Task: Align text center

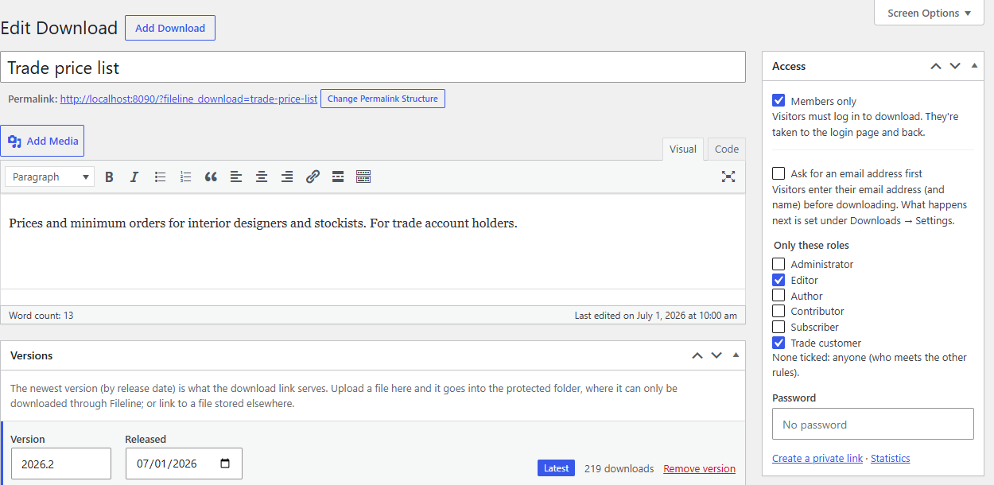Action: (x=262, y=177)
